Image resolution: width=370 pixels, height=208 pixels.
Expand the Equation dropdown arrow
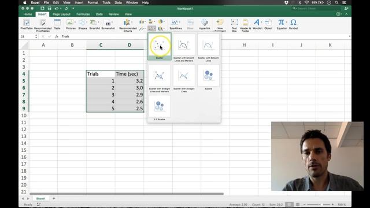pos(287,22)
